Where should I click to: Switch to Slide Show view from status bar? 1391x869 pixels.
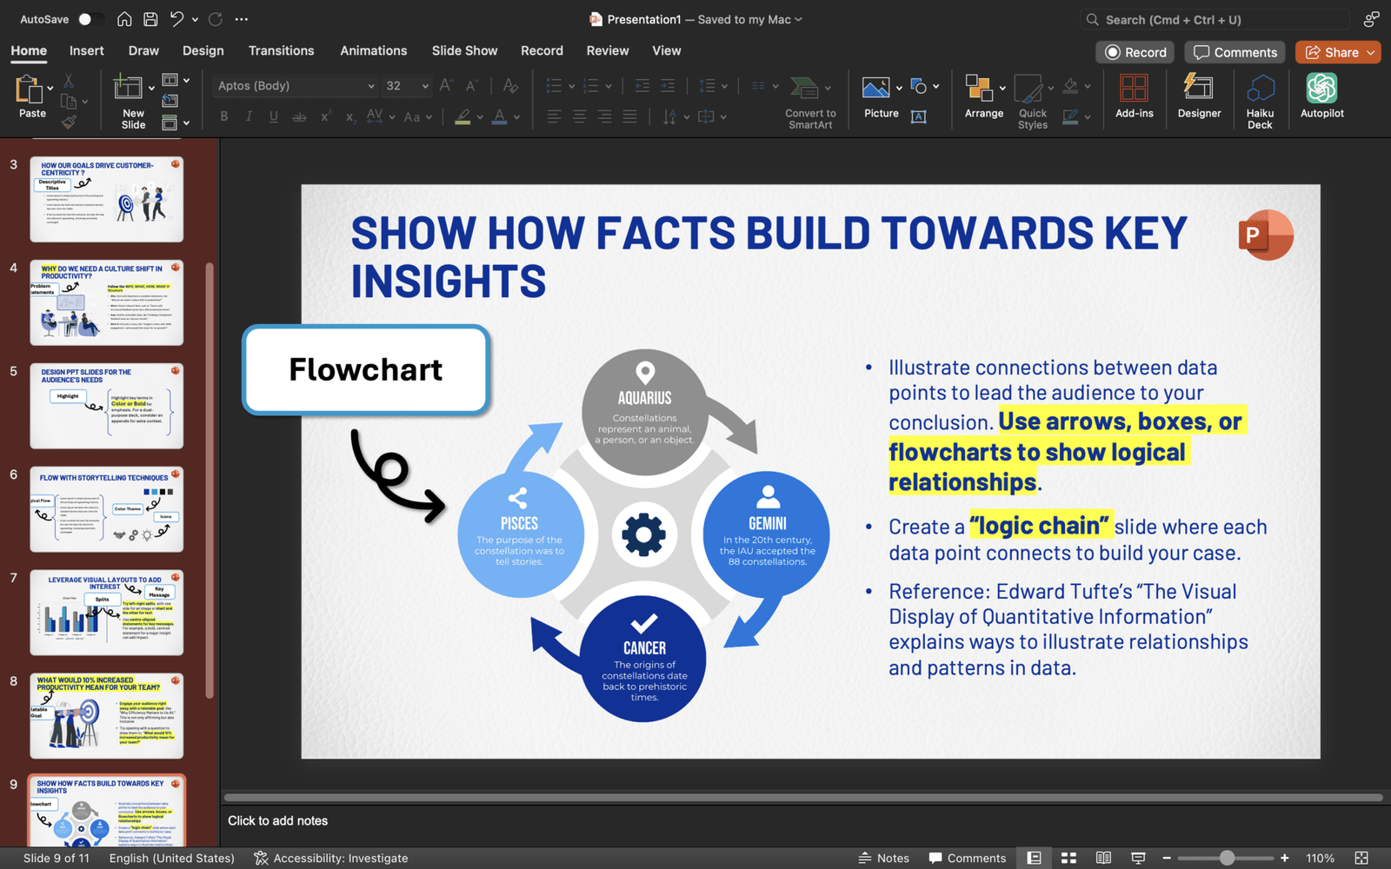1138,858
